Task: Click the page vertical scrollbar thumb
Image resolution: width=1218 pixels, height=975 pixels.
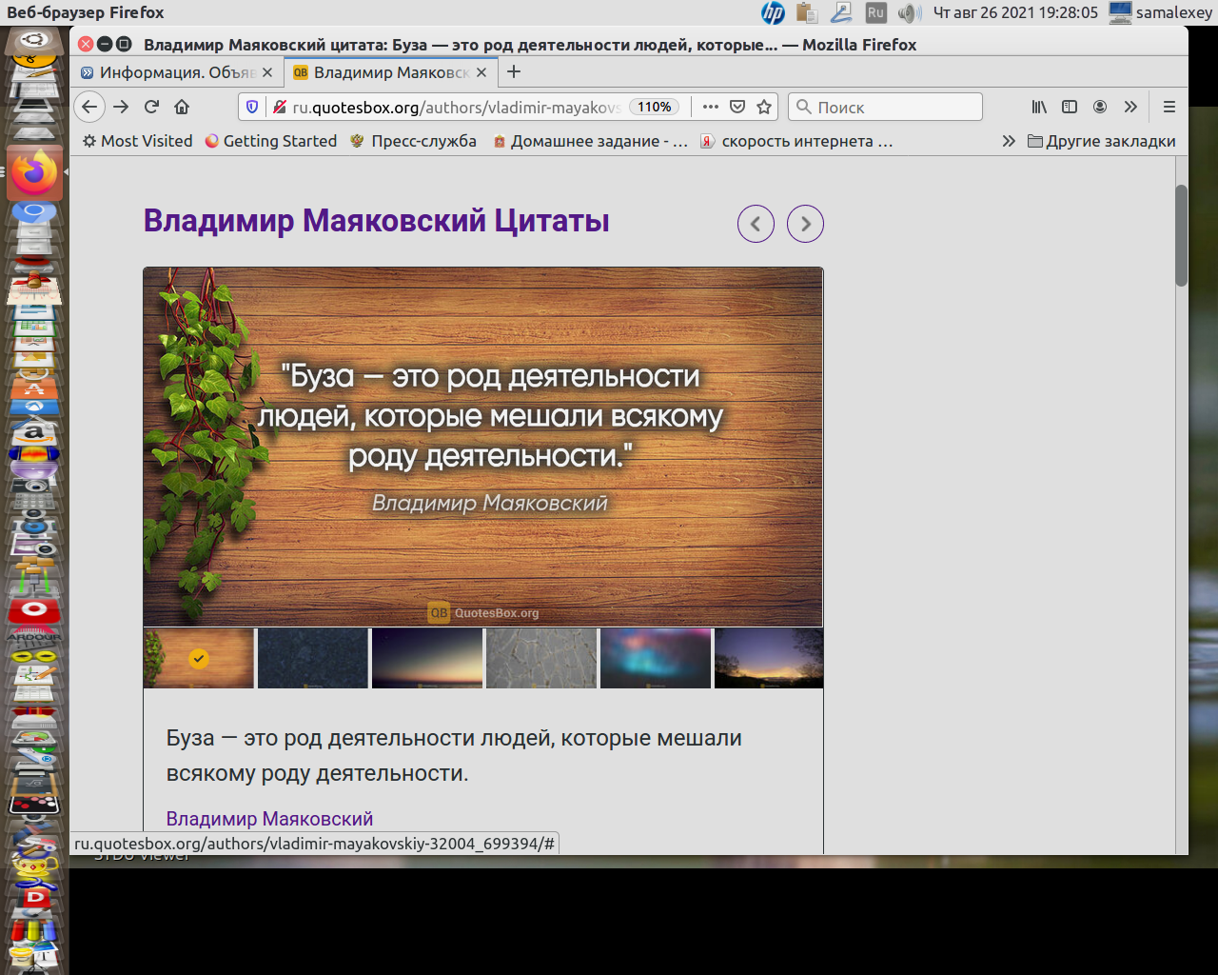Action: (x=1181, y=235)
